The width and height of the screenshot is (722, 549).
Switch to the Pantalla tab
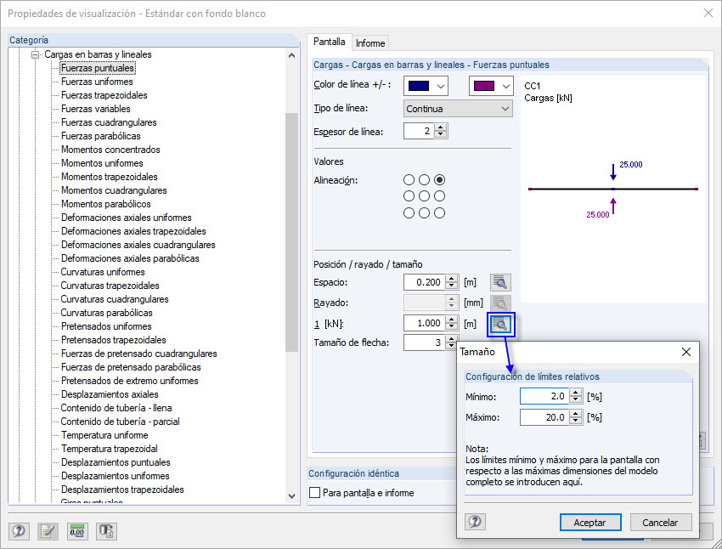[x=330, y=42]
